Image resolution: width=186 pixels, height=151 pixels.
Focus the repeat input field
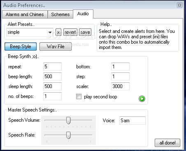52,67
